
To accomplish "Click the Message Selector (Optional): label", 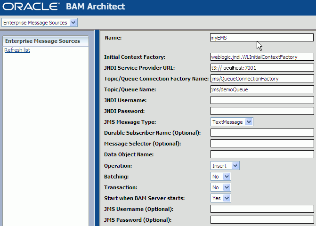I will (x=143, y=144).
